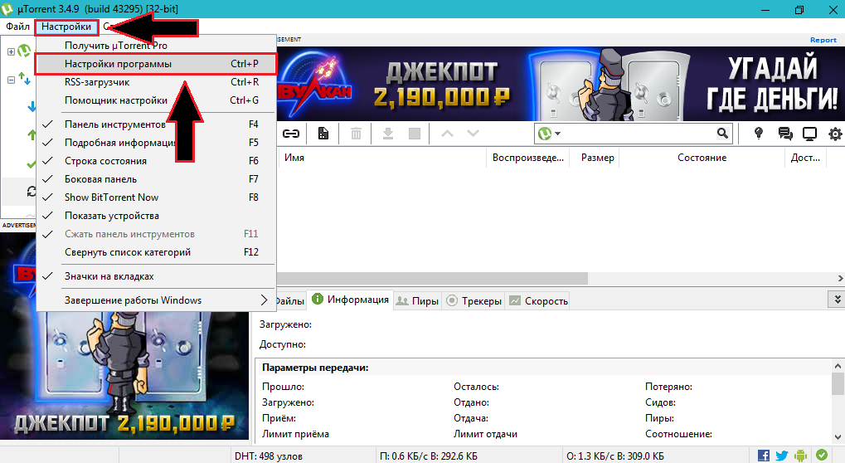Screen dimensions: 845x463
Task: Toggle Строка состояния option
Action: click(x=156, y=161)
